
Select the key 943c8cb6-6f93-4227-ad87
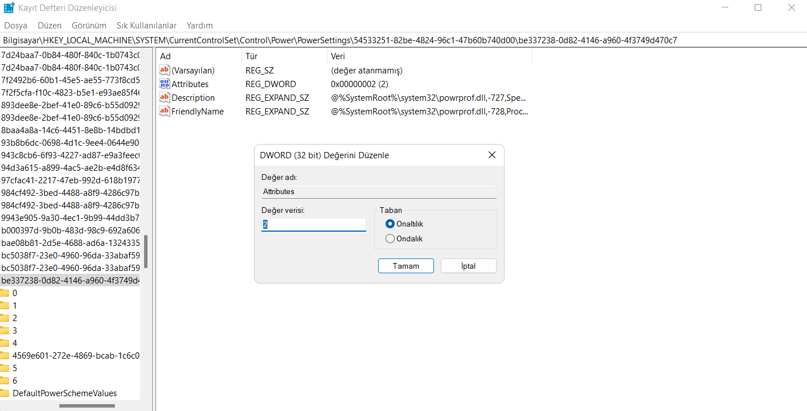pyautogui.click(x=70, y=155)
